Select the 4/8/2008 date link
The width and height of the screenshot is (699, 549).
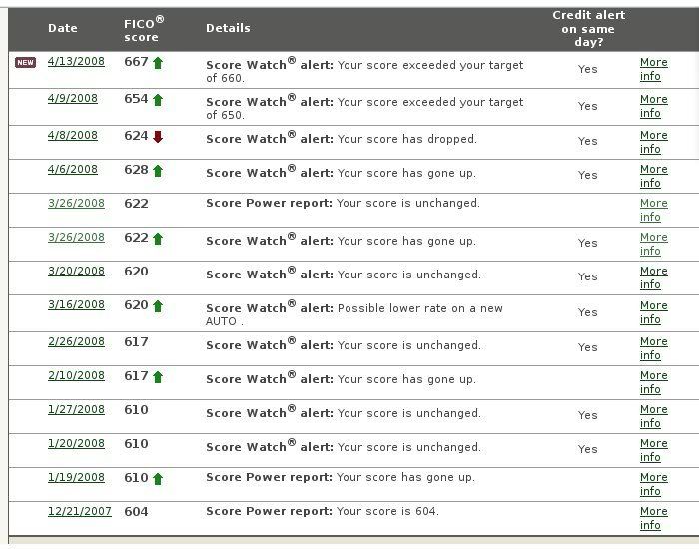pos(72,136)
